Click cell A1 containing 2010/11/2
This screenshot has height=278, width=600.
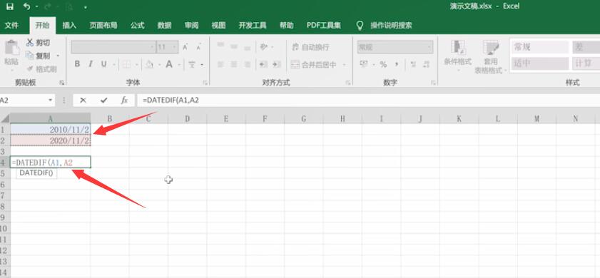point(51,129)
